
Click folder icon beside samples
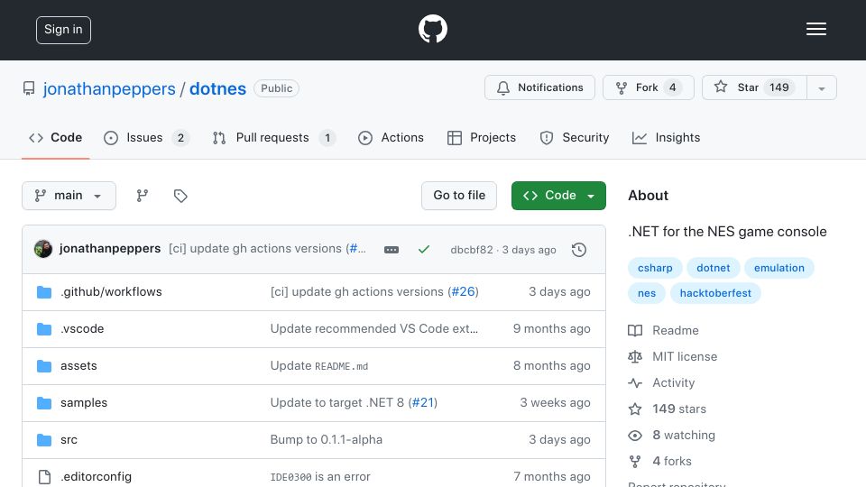point(44,403)
